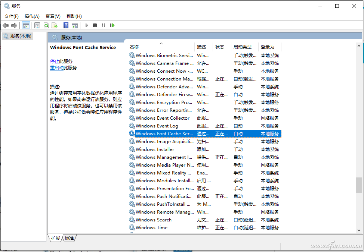Sort by the 登录为 column header
The width and height of the screenshot is (364, 252).
click(270, 47)
